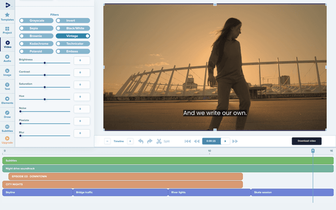This screenshot has height=210, width=336.
Task: Open the Subtitles sidebar section
Action: [7, 128]
